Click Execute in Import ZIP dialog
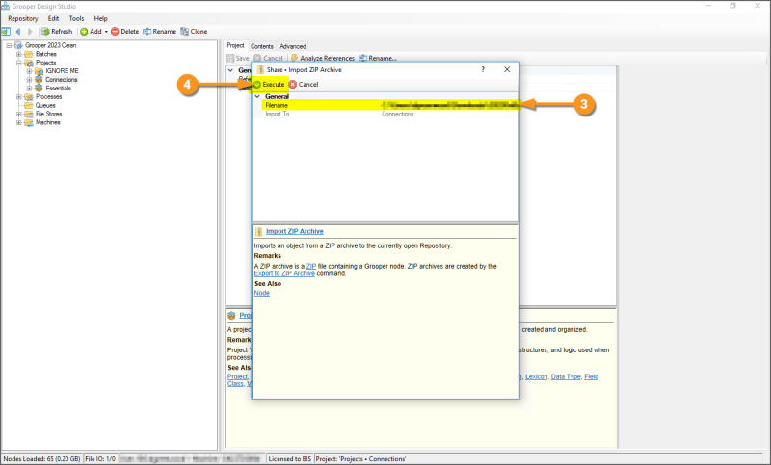771x465 pixels. click(x=269, y=85)
